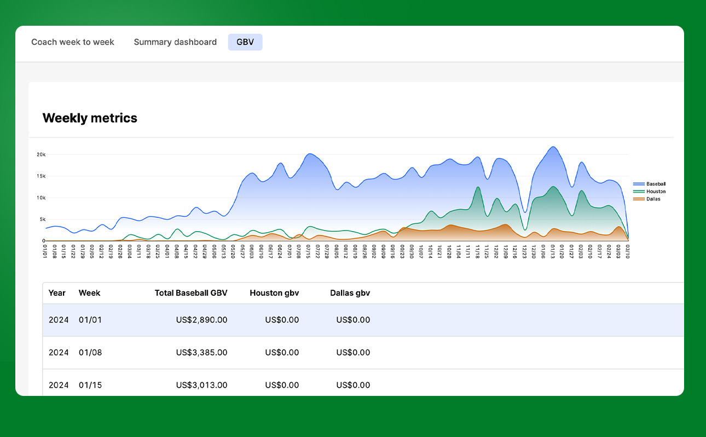Toggle the Baseball series in chart legend
The height and width of the screenshot is (437, 706).
[x=656, y=184]
